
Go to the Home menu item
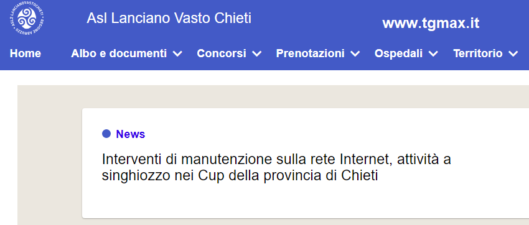click(26, 53)
